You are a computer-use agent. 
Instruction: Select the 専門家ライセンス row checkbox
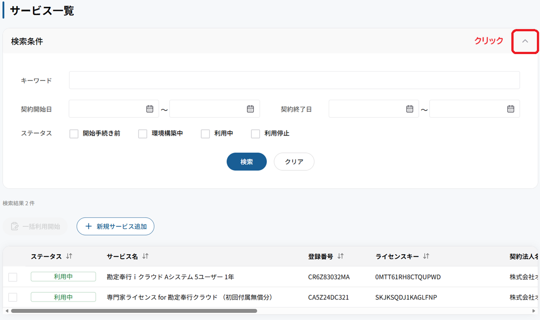[13, 297]
